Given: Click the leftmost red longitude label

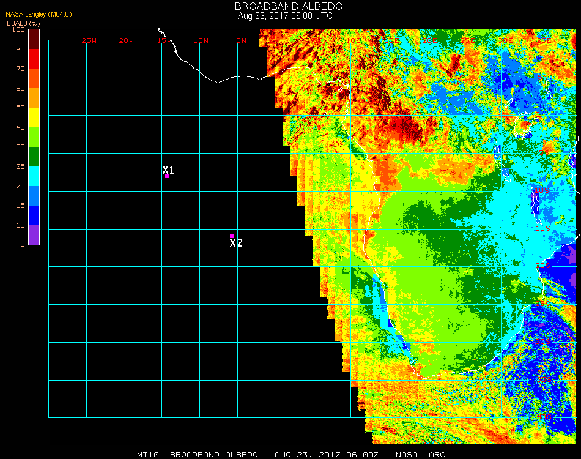Looking at the screenshot, I should tap(89, 40).
